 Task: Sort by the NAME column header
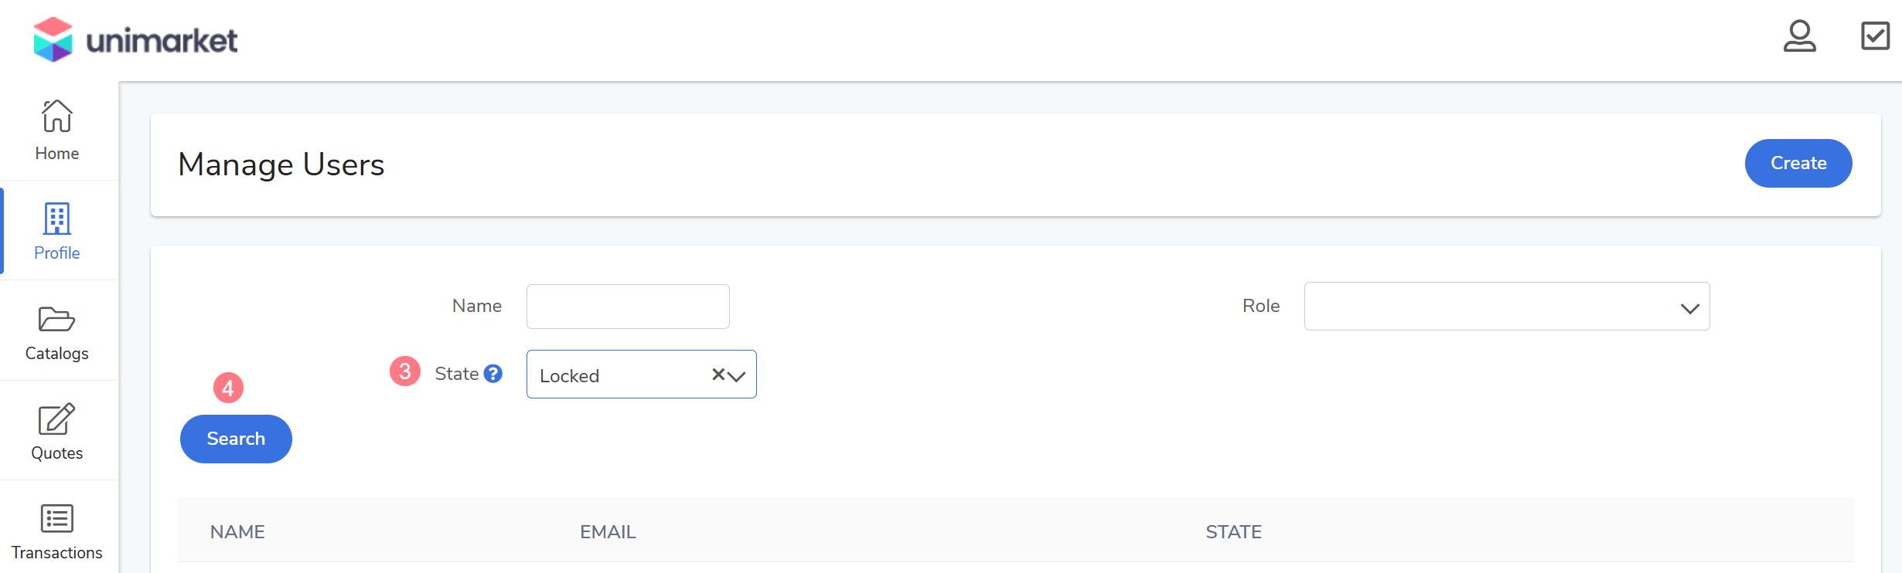click(237, 532)
